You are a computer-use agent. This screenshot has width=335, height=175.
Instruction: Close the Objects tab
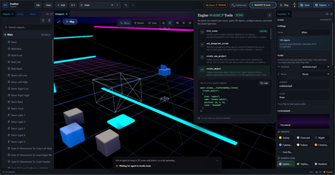(x=12, y=14)
